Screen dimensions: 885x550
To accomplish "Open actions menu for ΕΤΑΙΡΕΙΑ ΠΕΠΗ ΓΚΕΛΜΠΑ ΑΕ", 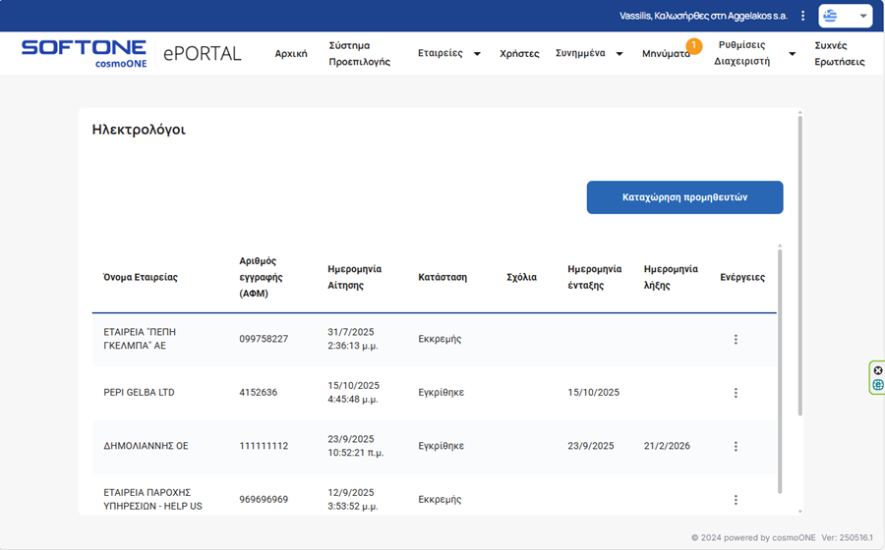I will (x=736, y=340).
